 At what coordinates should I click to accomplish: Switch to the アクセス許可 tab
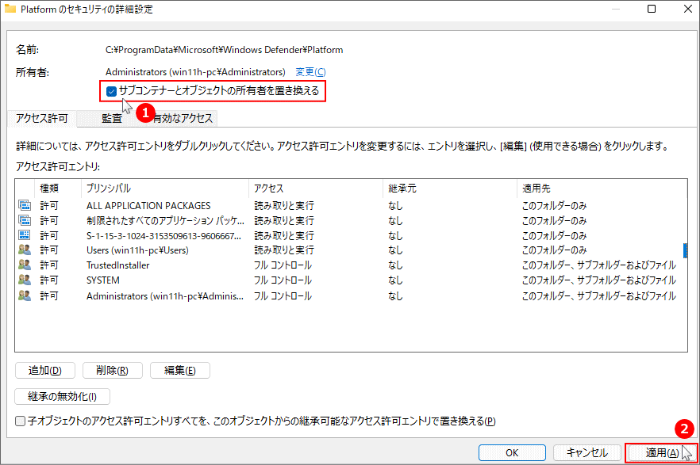42,118
